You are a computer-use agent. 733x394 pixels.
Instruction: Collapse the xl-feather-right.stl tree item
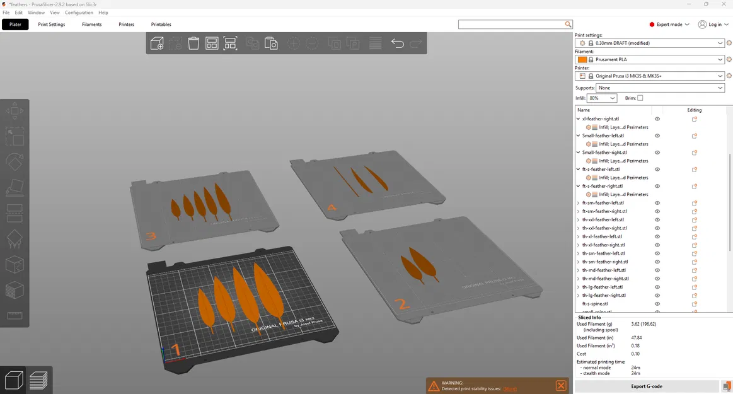pos(578,119)
